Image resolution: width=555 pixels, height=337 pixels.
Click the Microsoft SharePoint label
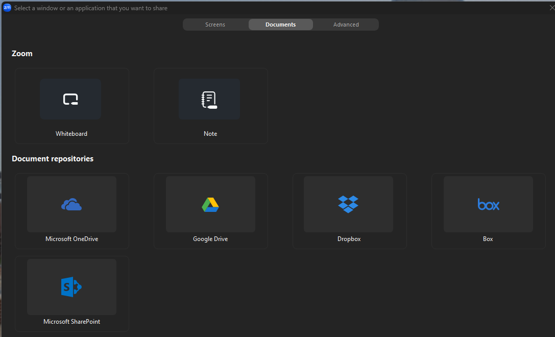[72, 321]
